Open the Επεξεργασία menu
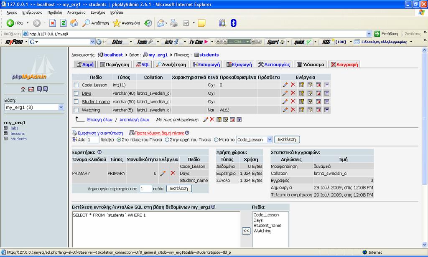Viewport: 428px width, 257px height. pos(32,13)
